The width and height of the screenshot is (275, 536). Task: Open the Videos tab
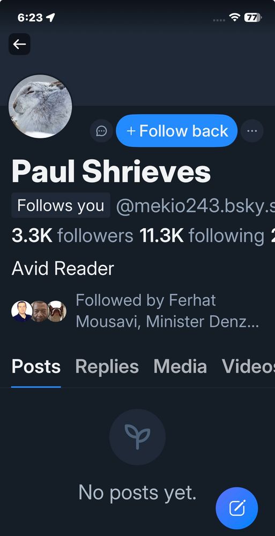click(248, 367)
